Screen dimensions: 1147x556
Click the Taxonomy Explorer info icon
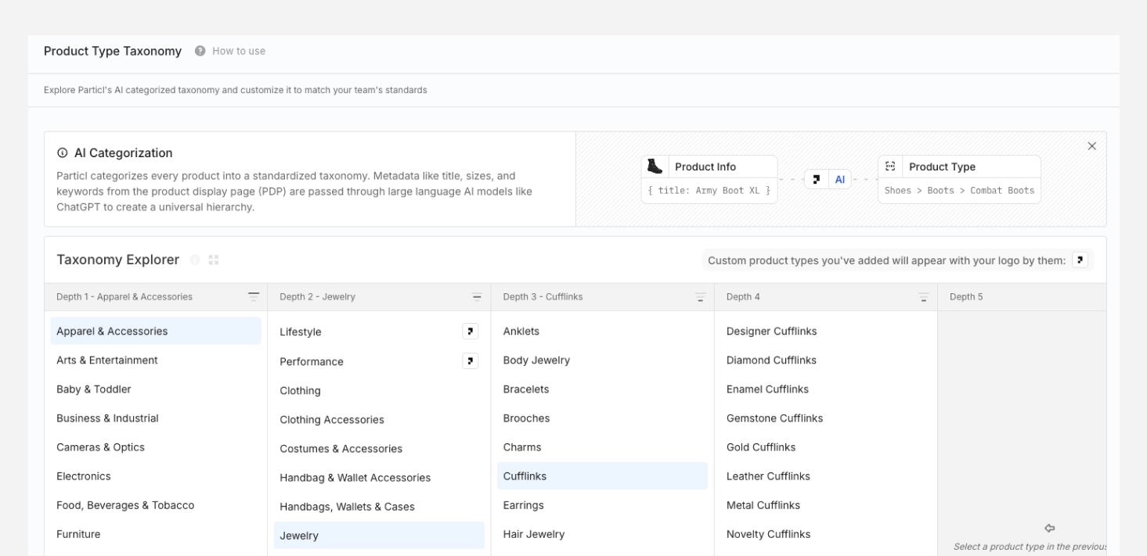point(195,260)
